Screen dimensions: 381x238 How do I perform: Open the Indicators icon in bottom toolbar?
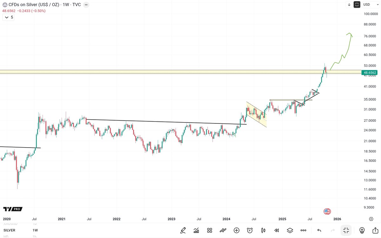point(196,230)
